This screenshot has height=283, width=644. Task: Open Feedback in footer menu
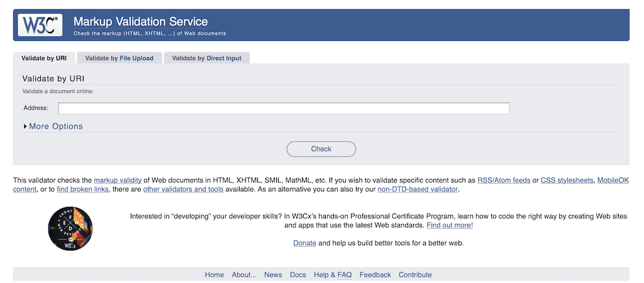coord(375,275)
